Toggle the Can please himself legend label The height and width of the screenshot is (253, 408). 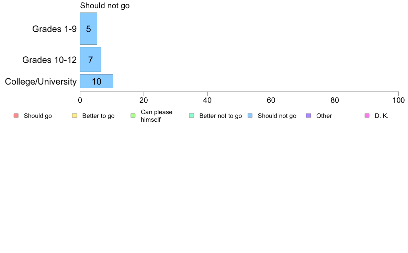coord(156,116)
